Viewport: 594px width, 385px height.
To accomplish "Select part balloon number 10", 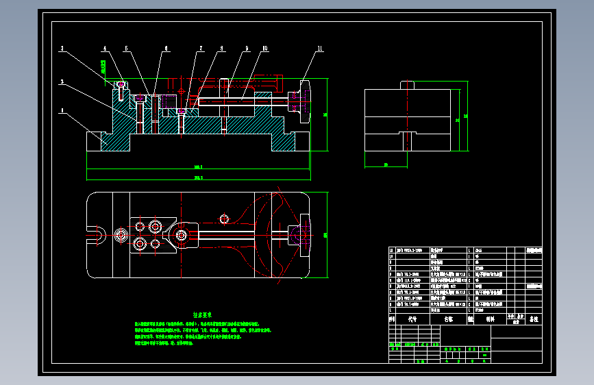I will 265,49.
